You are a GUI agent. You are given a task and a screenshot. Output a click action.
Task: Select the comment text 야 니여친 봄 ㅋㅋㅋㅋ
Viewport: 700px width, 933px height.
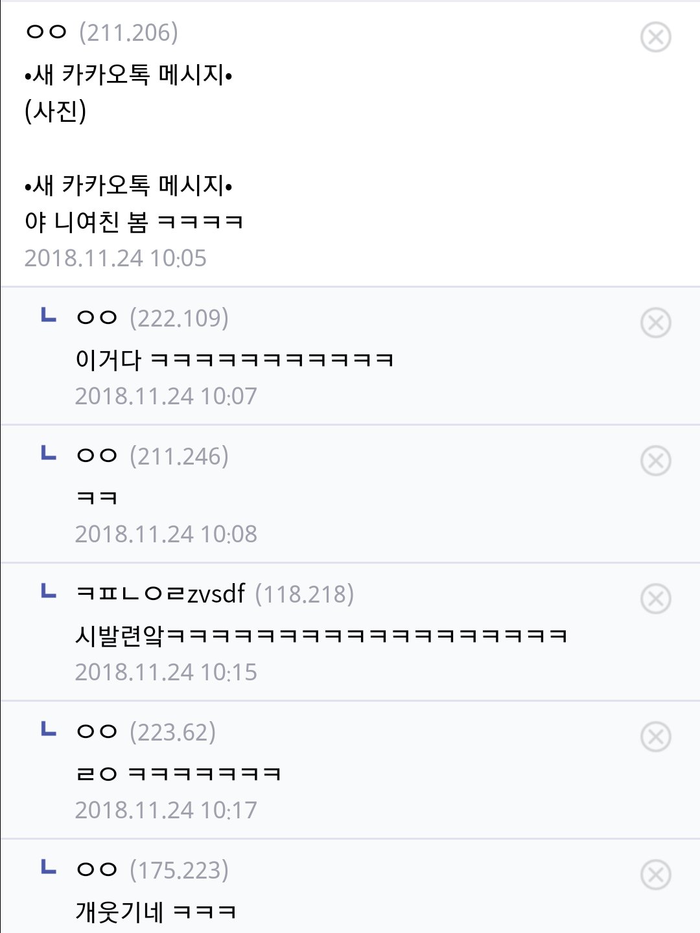134,222
